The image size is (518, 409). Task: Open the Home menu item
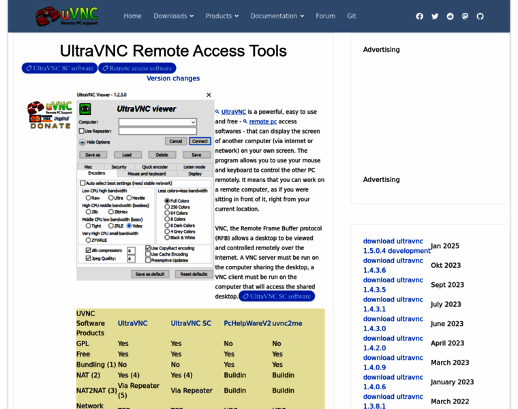pos(132,16)
